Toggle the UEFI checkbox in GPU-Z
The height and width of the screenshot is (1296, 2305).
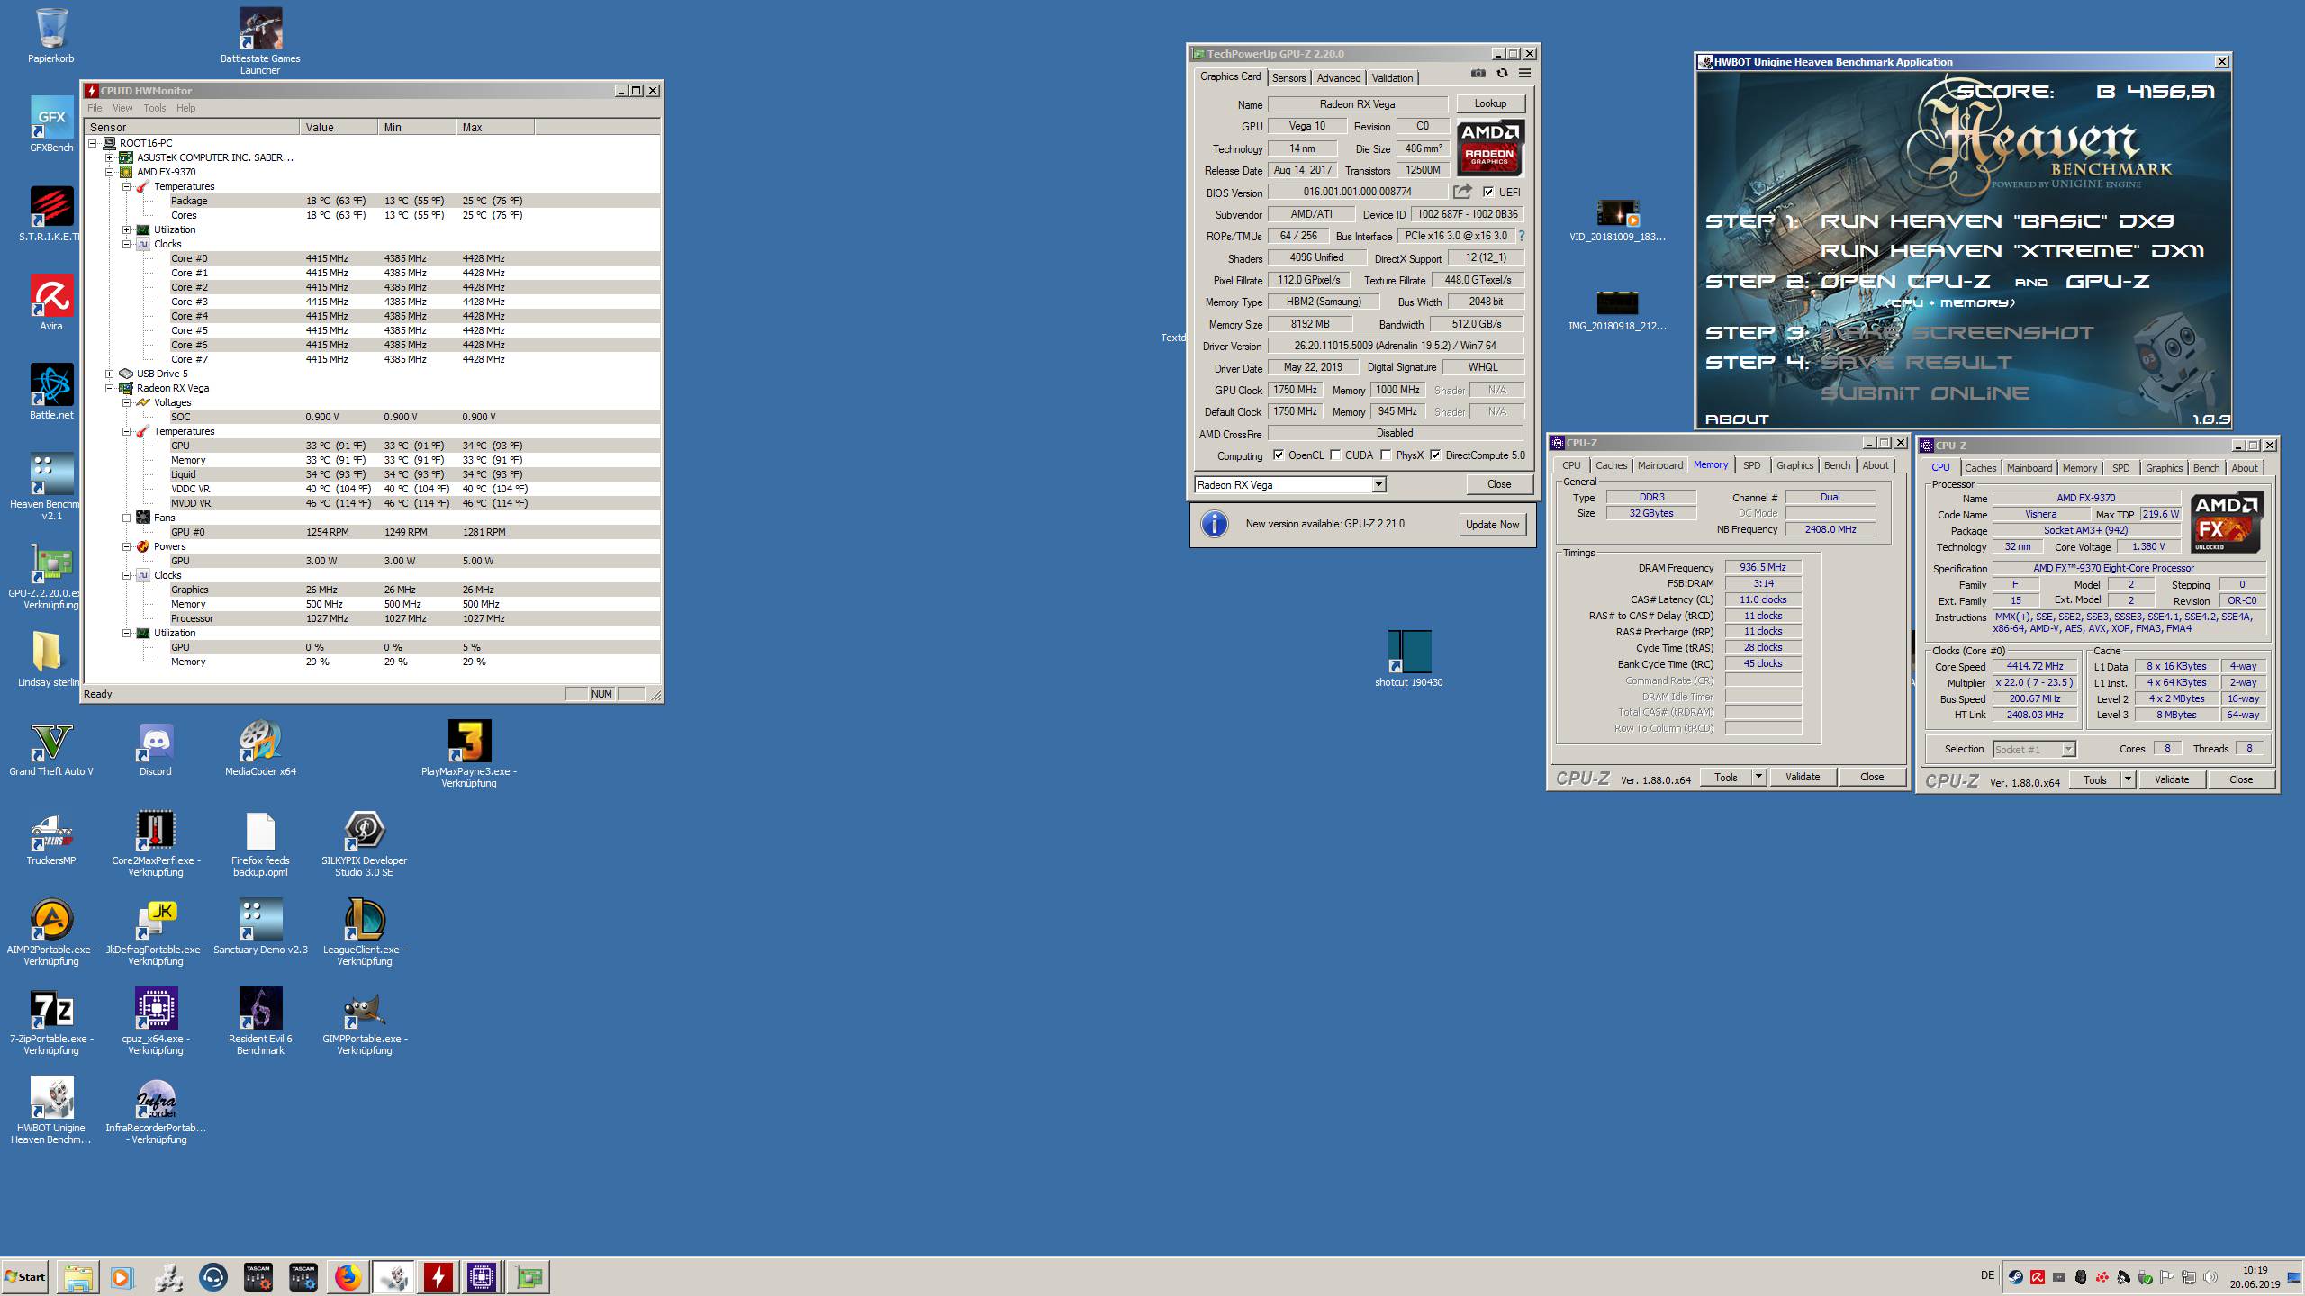[x=1488, y=192]
